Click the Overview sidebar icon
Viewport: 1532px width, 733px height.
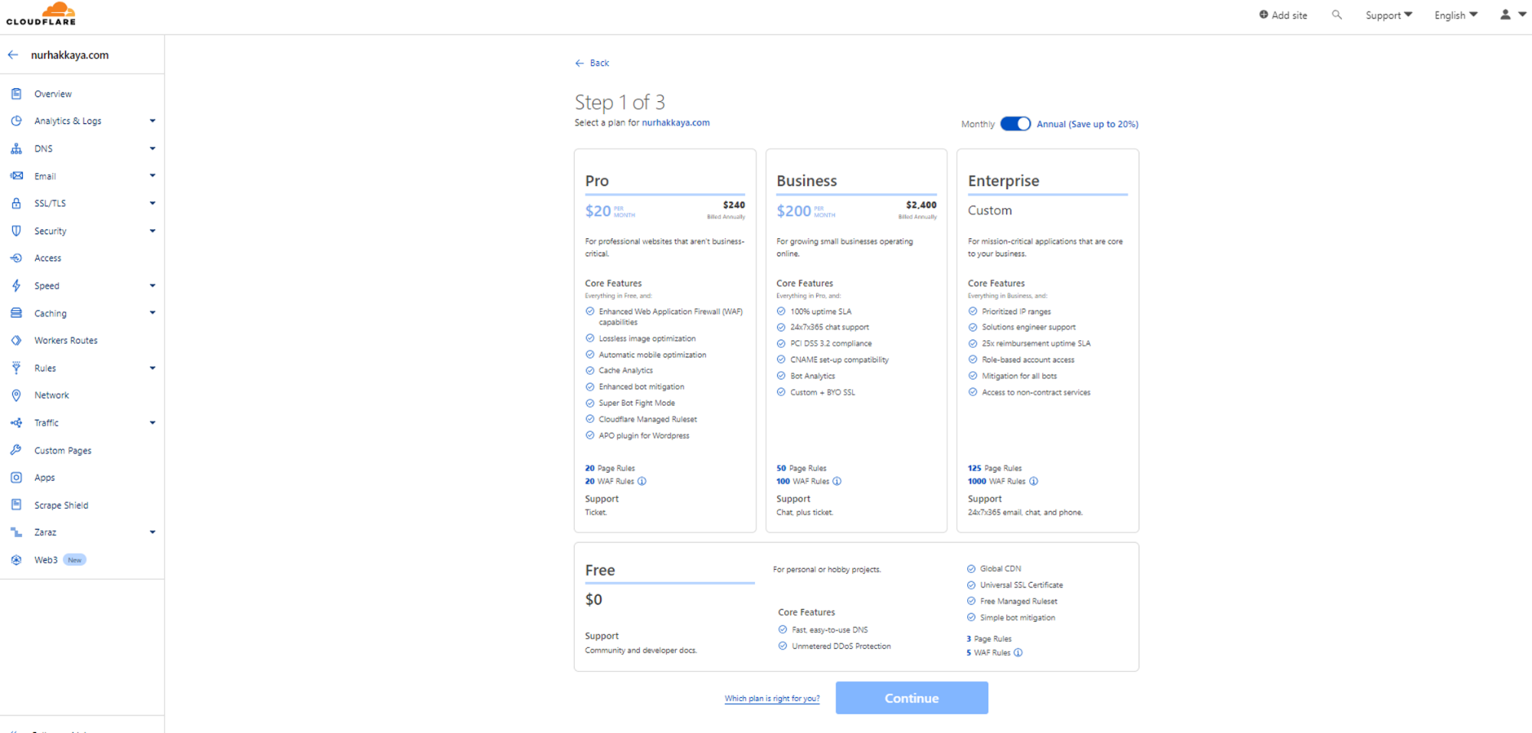coord(16,93)
